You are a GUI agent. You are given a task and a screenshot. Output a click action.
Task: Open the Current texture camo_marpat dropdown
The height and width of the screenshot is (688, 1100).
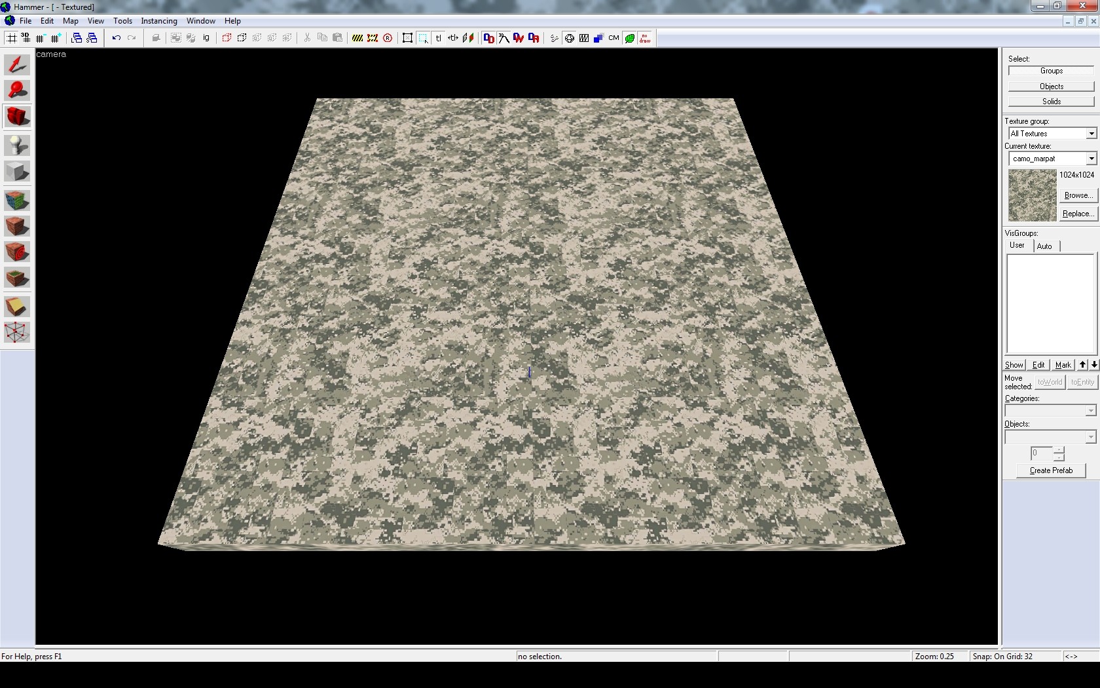(1091, 159)
